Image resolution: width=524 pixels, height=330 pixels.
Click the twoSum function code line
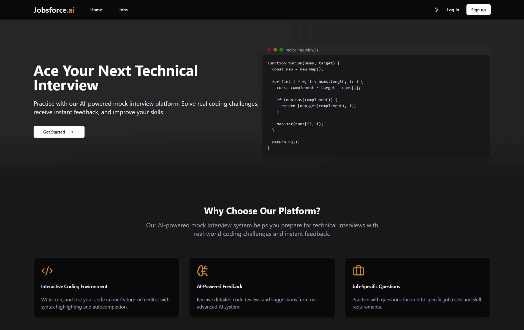[303, 63]
